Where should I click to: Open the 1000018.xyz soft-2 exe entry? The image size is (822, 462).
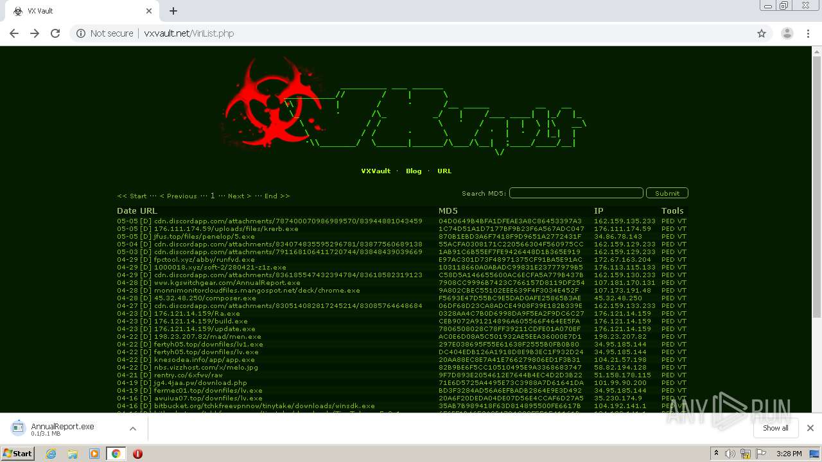coord(220,267)
